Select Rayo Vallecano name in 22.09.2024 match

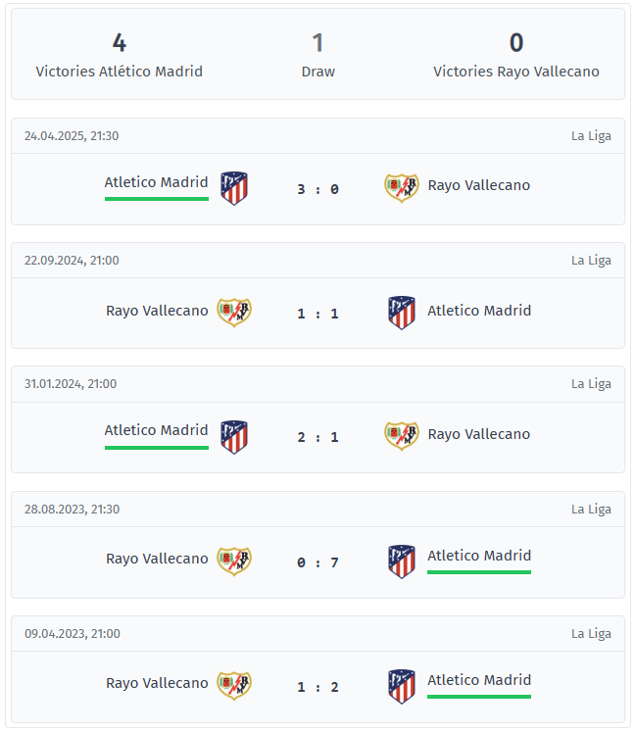point(157,311)
